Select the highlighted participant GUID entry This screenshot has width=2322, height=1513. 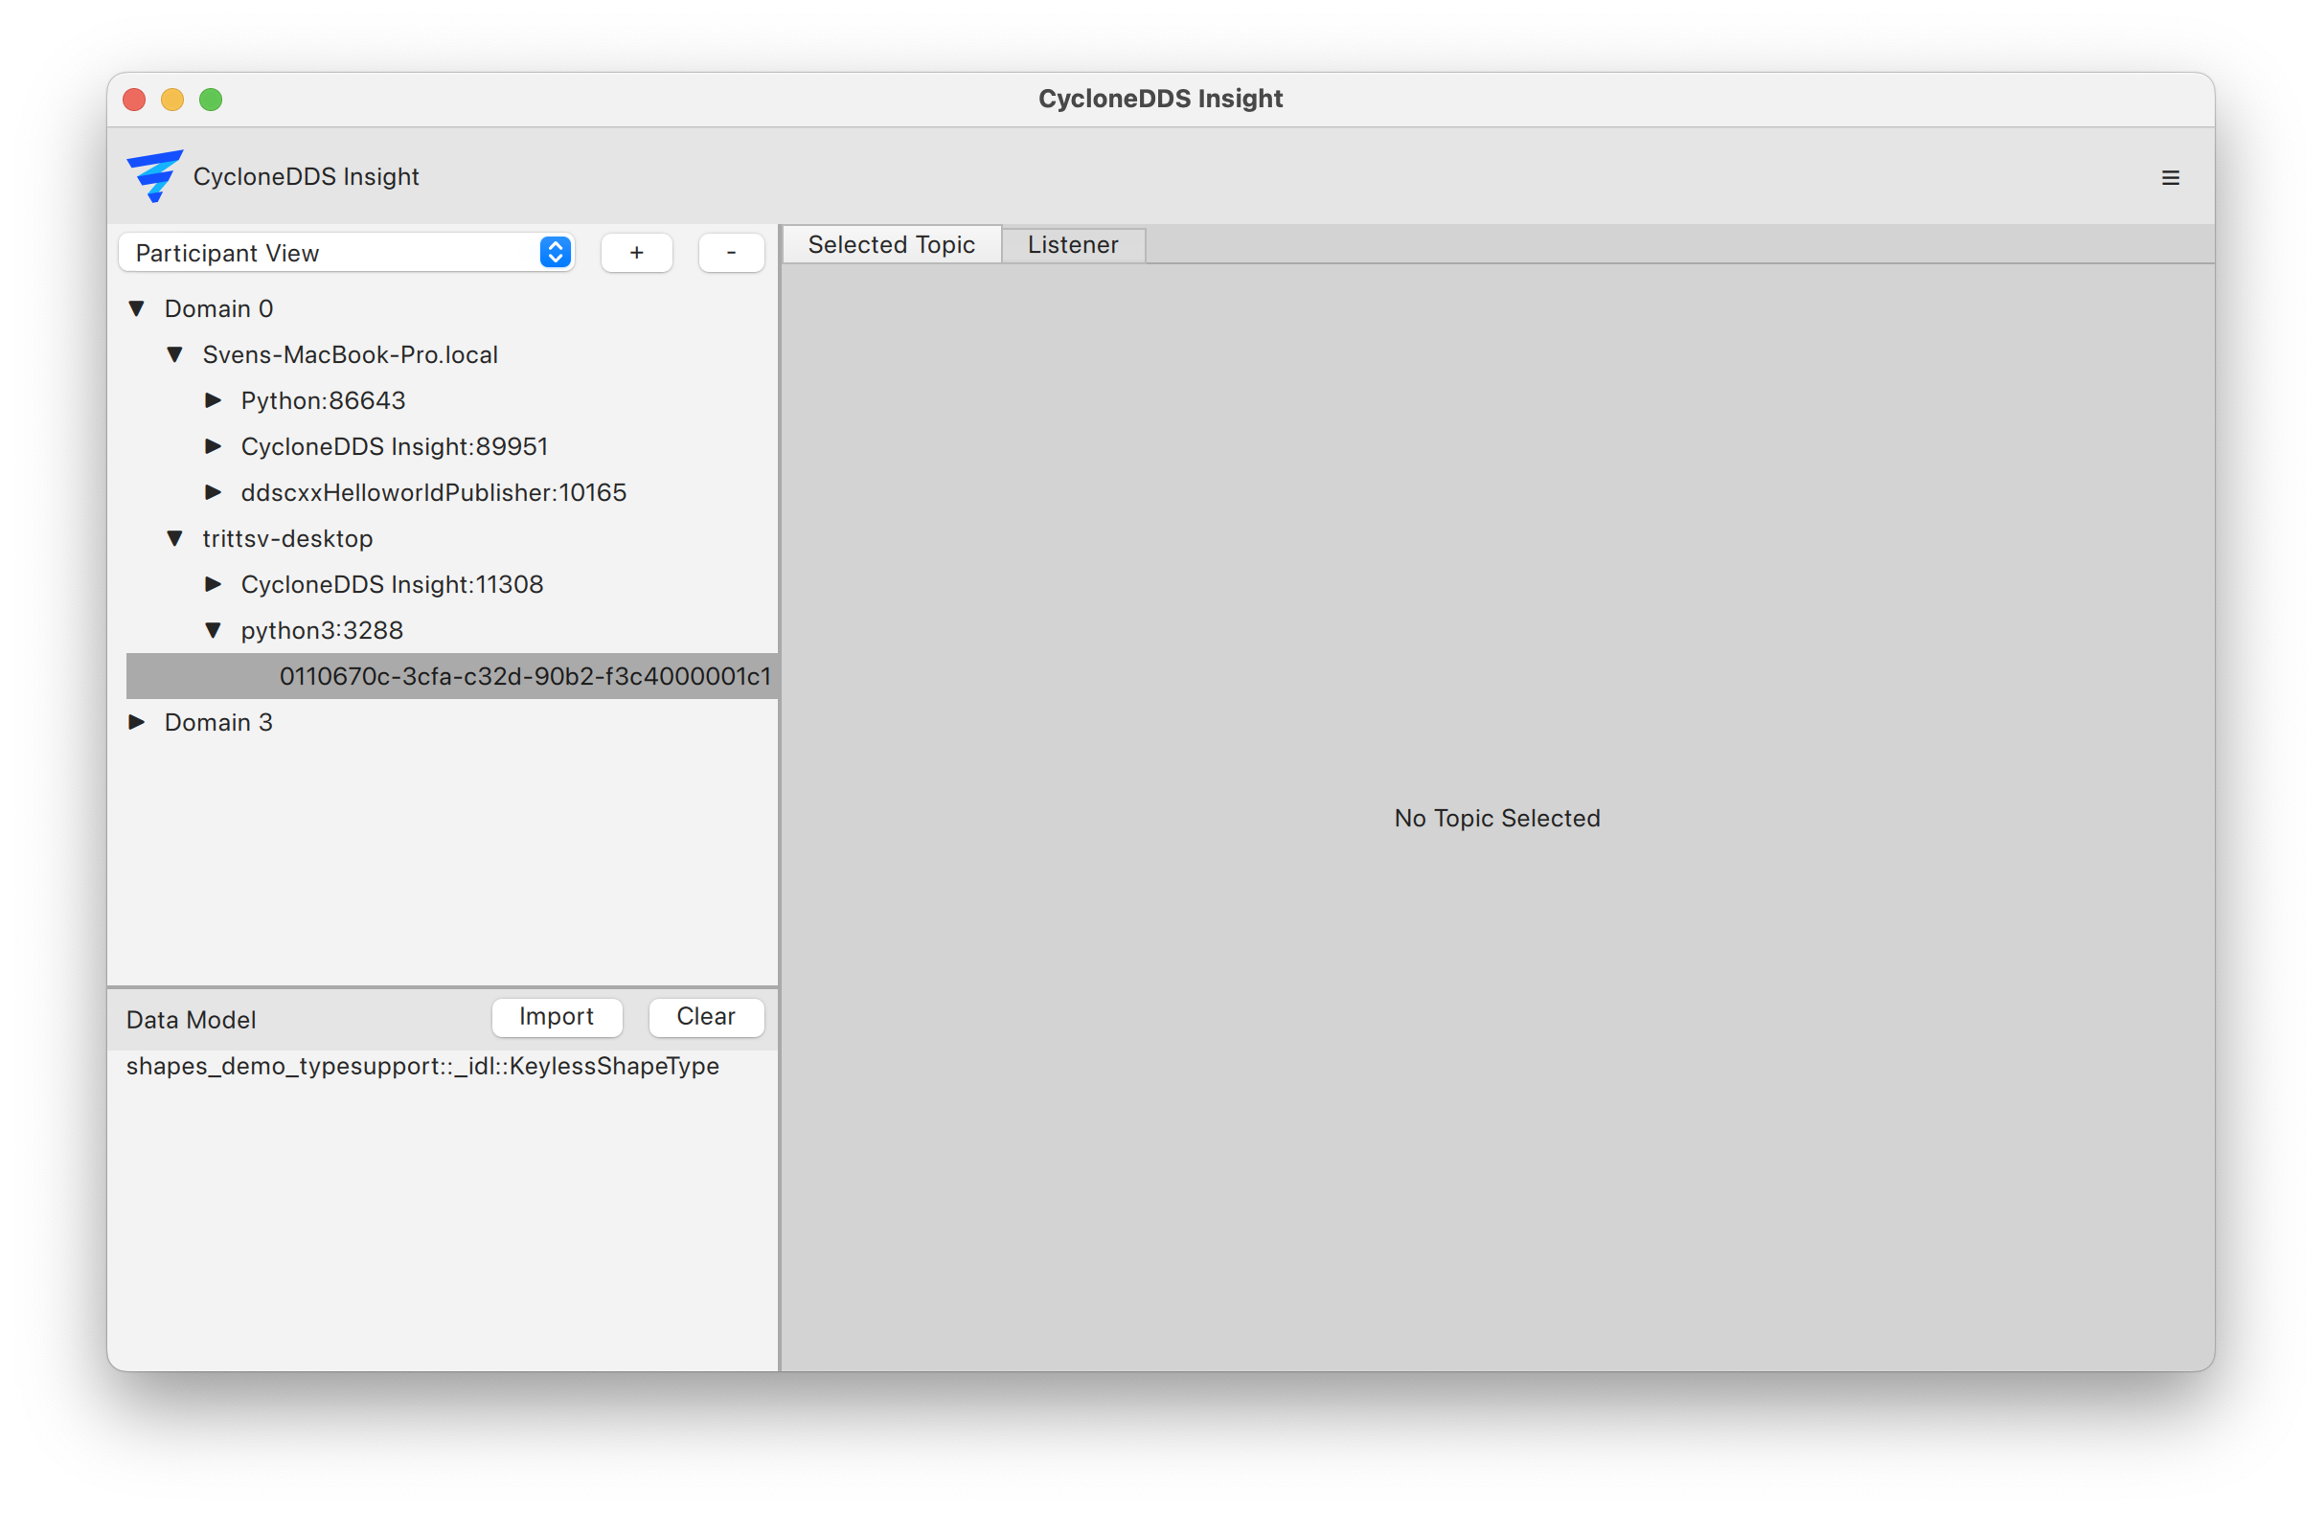coord(525,675)
